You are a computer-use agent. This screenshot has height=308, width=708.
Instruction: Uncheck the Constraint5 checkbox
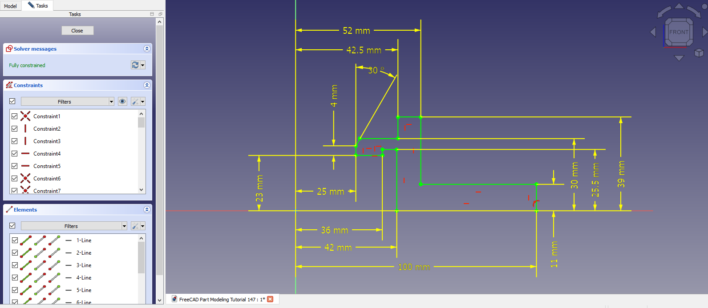coord(15,166)
